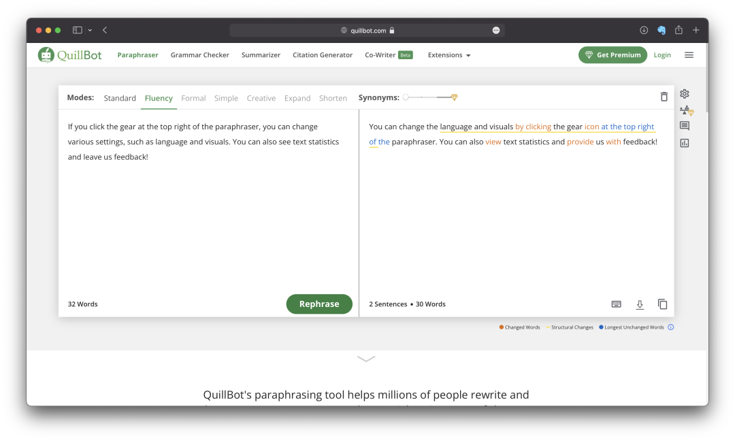Select the Simple mode
The height and width of the screenshot is (441, 735).
226,98
